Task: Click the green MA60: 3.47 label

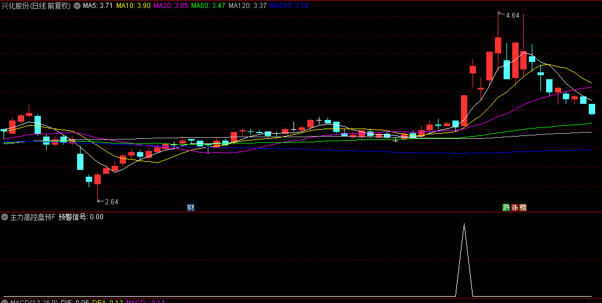Action: pyautogui.click(x=208, y=6)
